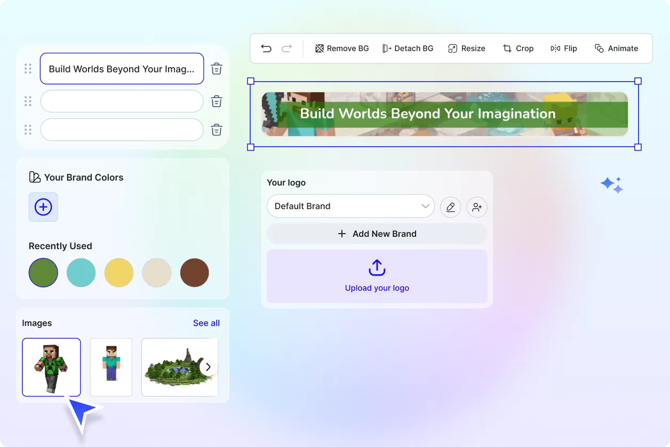Select the brown recently used color swatch
670x447 pixels.
(194, 273)
